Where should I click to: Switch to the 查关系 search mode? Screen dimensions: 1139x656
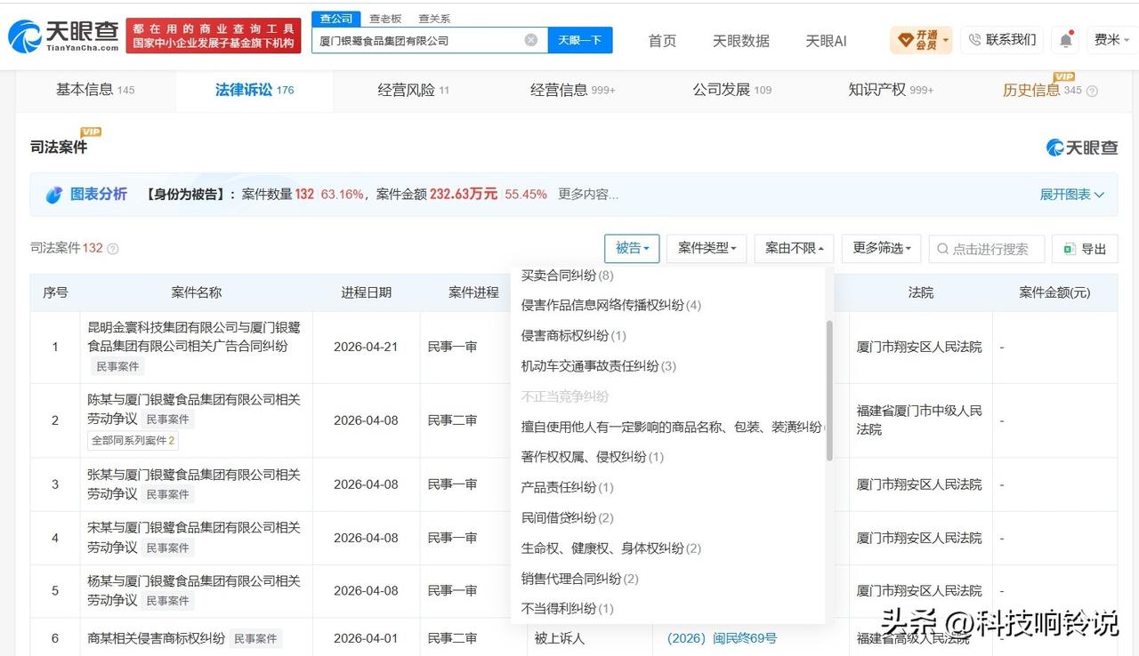[434, 19]
